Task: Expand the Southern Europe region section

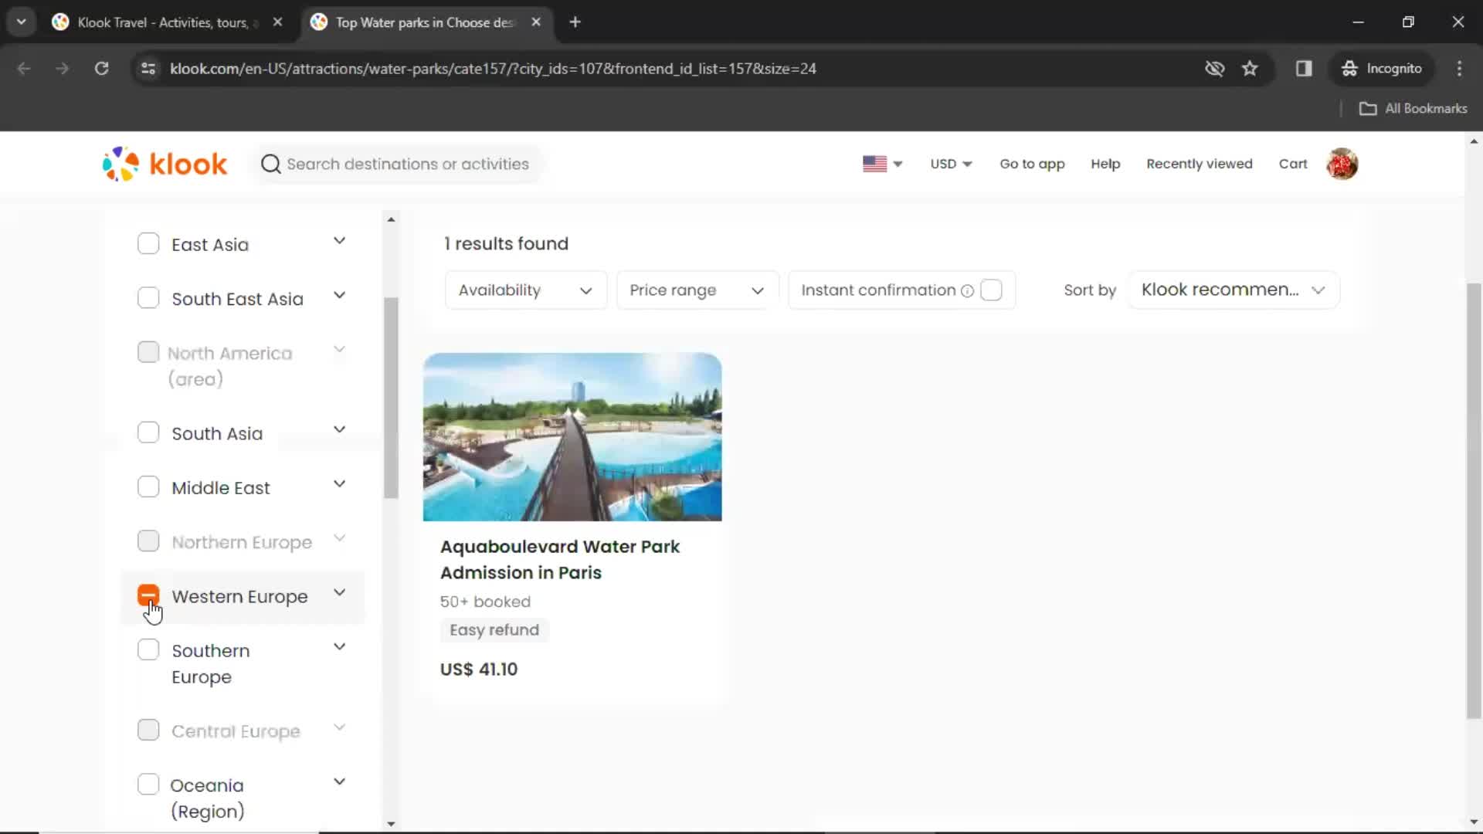Action: coord(339,648)
